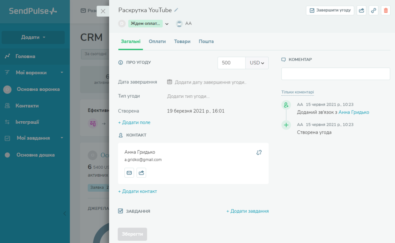This screenshot has height=243, width=395.
Task: Click the D pipeline badge near stage
Action: (122, 24)
